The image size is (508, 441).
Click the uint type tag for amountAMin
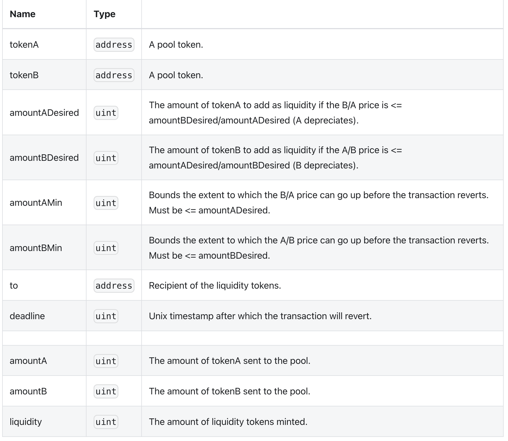click(x=106, y=203)
